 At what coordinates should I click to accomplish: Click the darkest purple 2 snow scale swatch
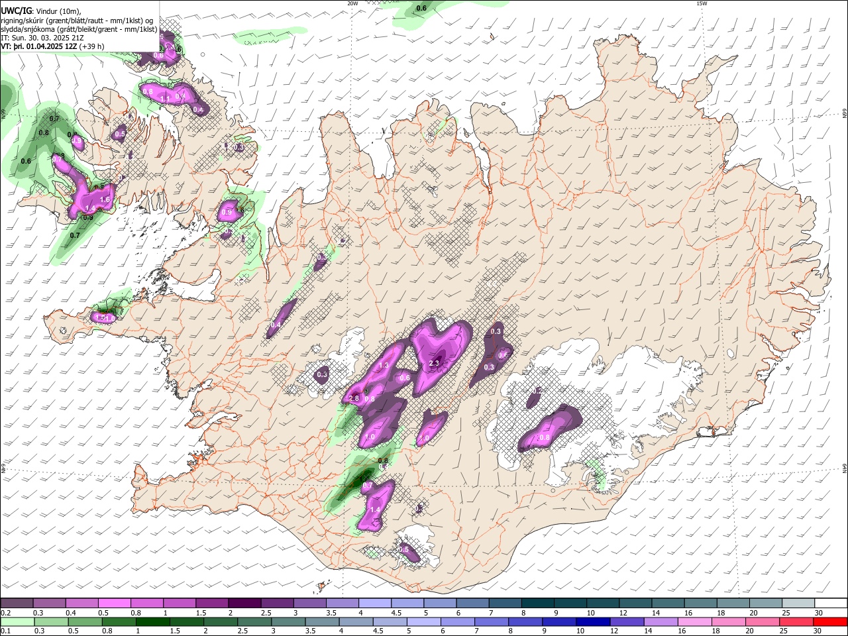(x=244, y=603)
